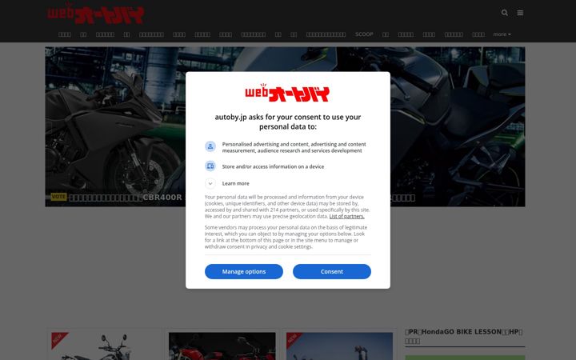This screenshot has height=360, width=576.
Task: Open the white motorcycle article thumbnail
Action: coord(105,346)
